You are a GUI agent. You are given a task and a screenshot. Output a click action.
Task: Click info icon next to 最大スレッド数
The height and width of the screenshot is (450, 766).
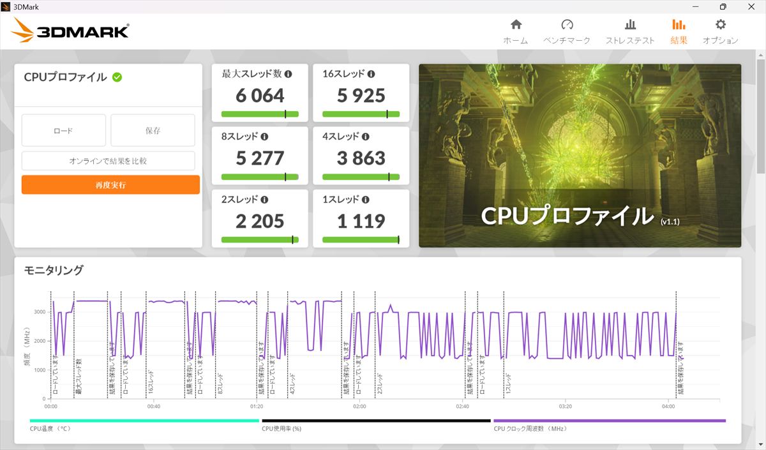point(289,74)
